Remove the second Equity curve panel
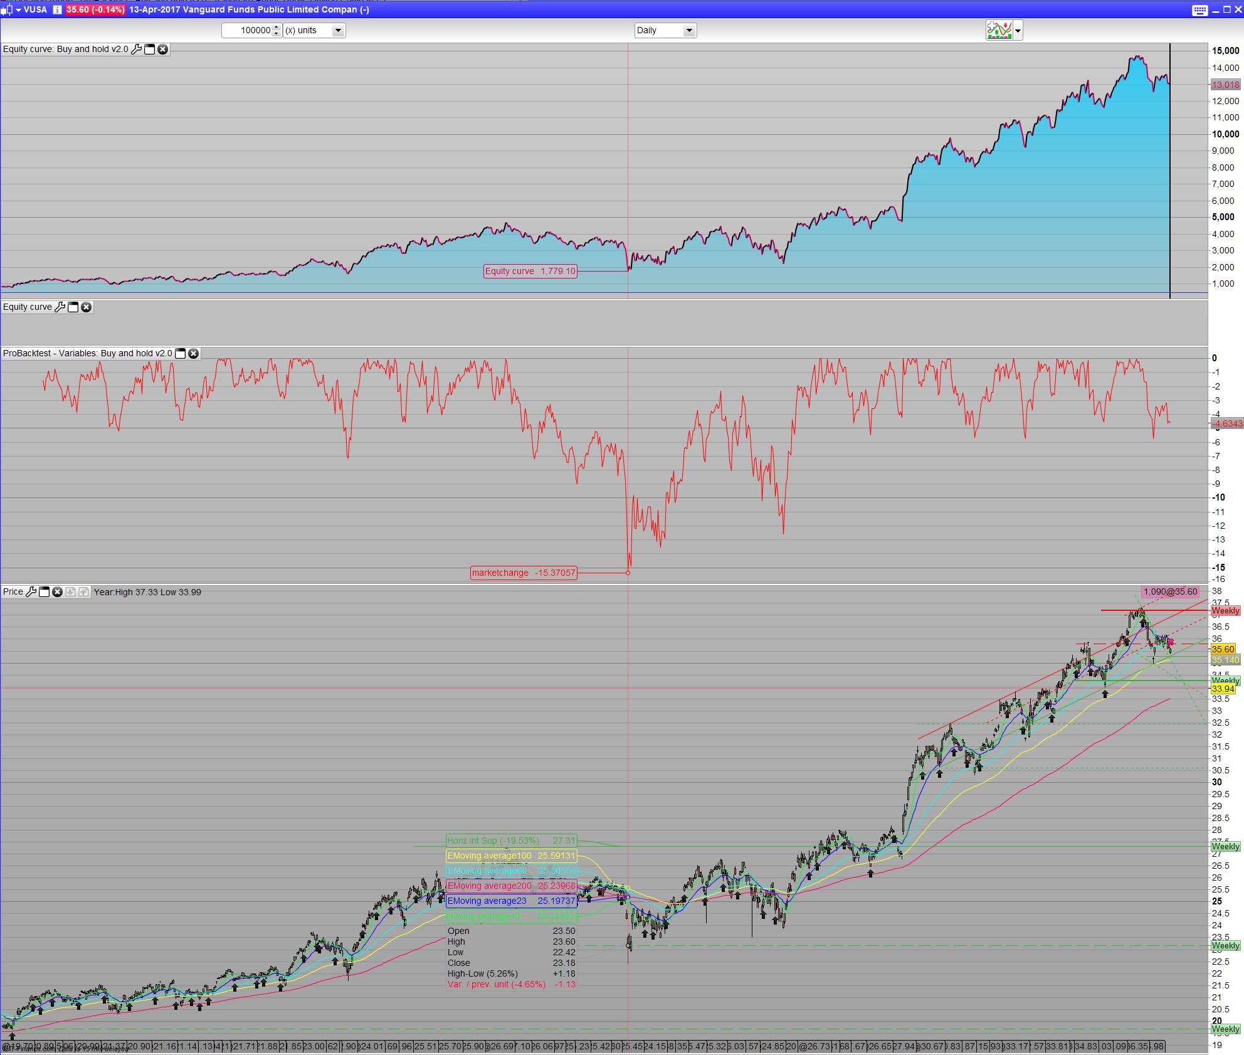Screen dimensions: 1244x1055 (87, 307)
